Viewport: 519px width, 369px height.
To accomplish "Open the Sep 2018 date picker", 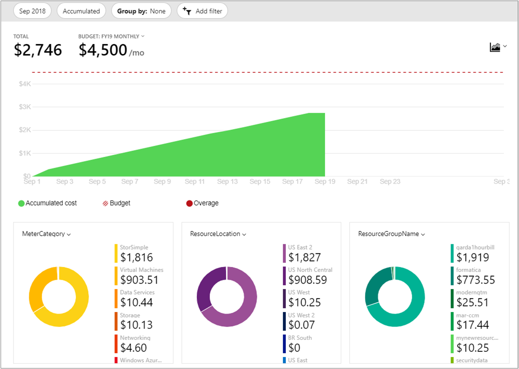I will coord(32,11).
